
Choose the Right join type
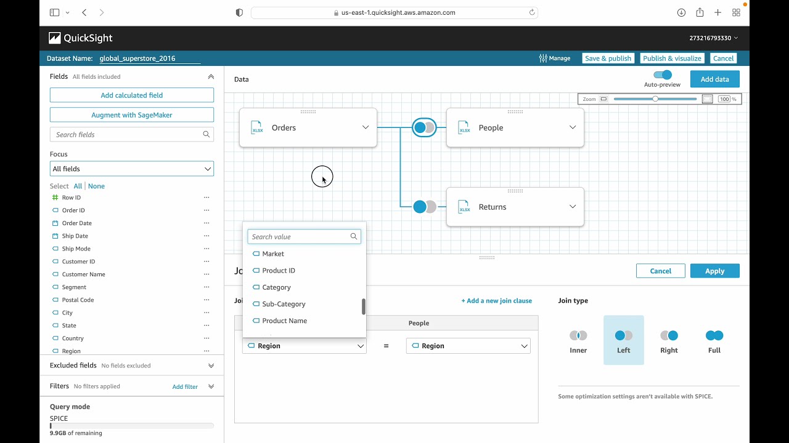click(x=669, y=340)
